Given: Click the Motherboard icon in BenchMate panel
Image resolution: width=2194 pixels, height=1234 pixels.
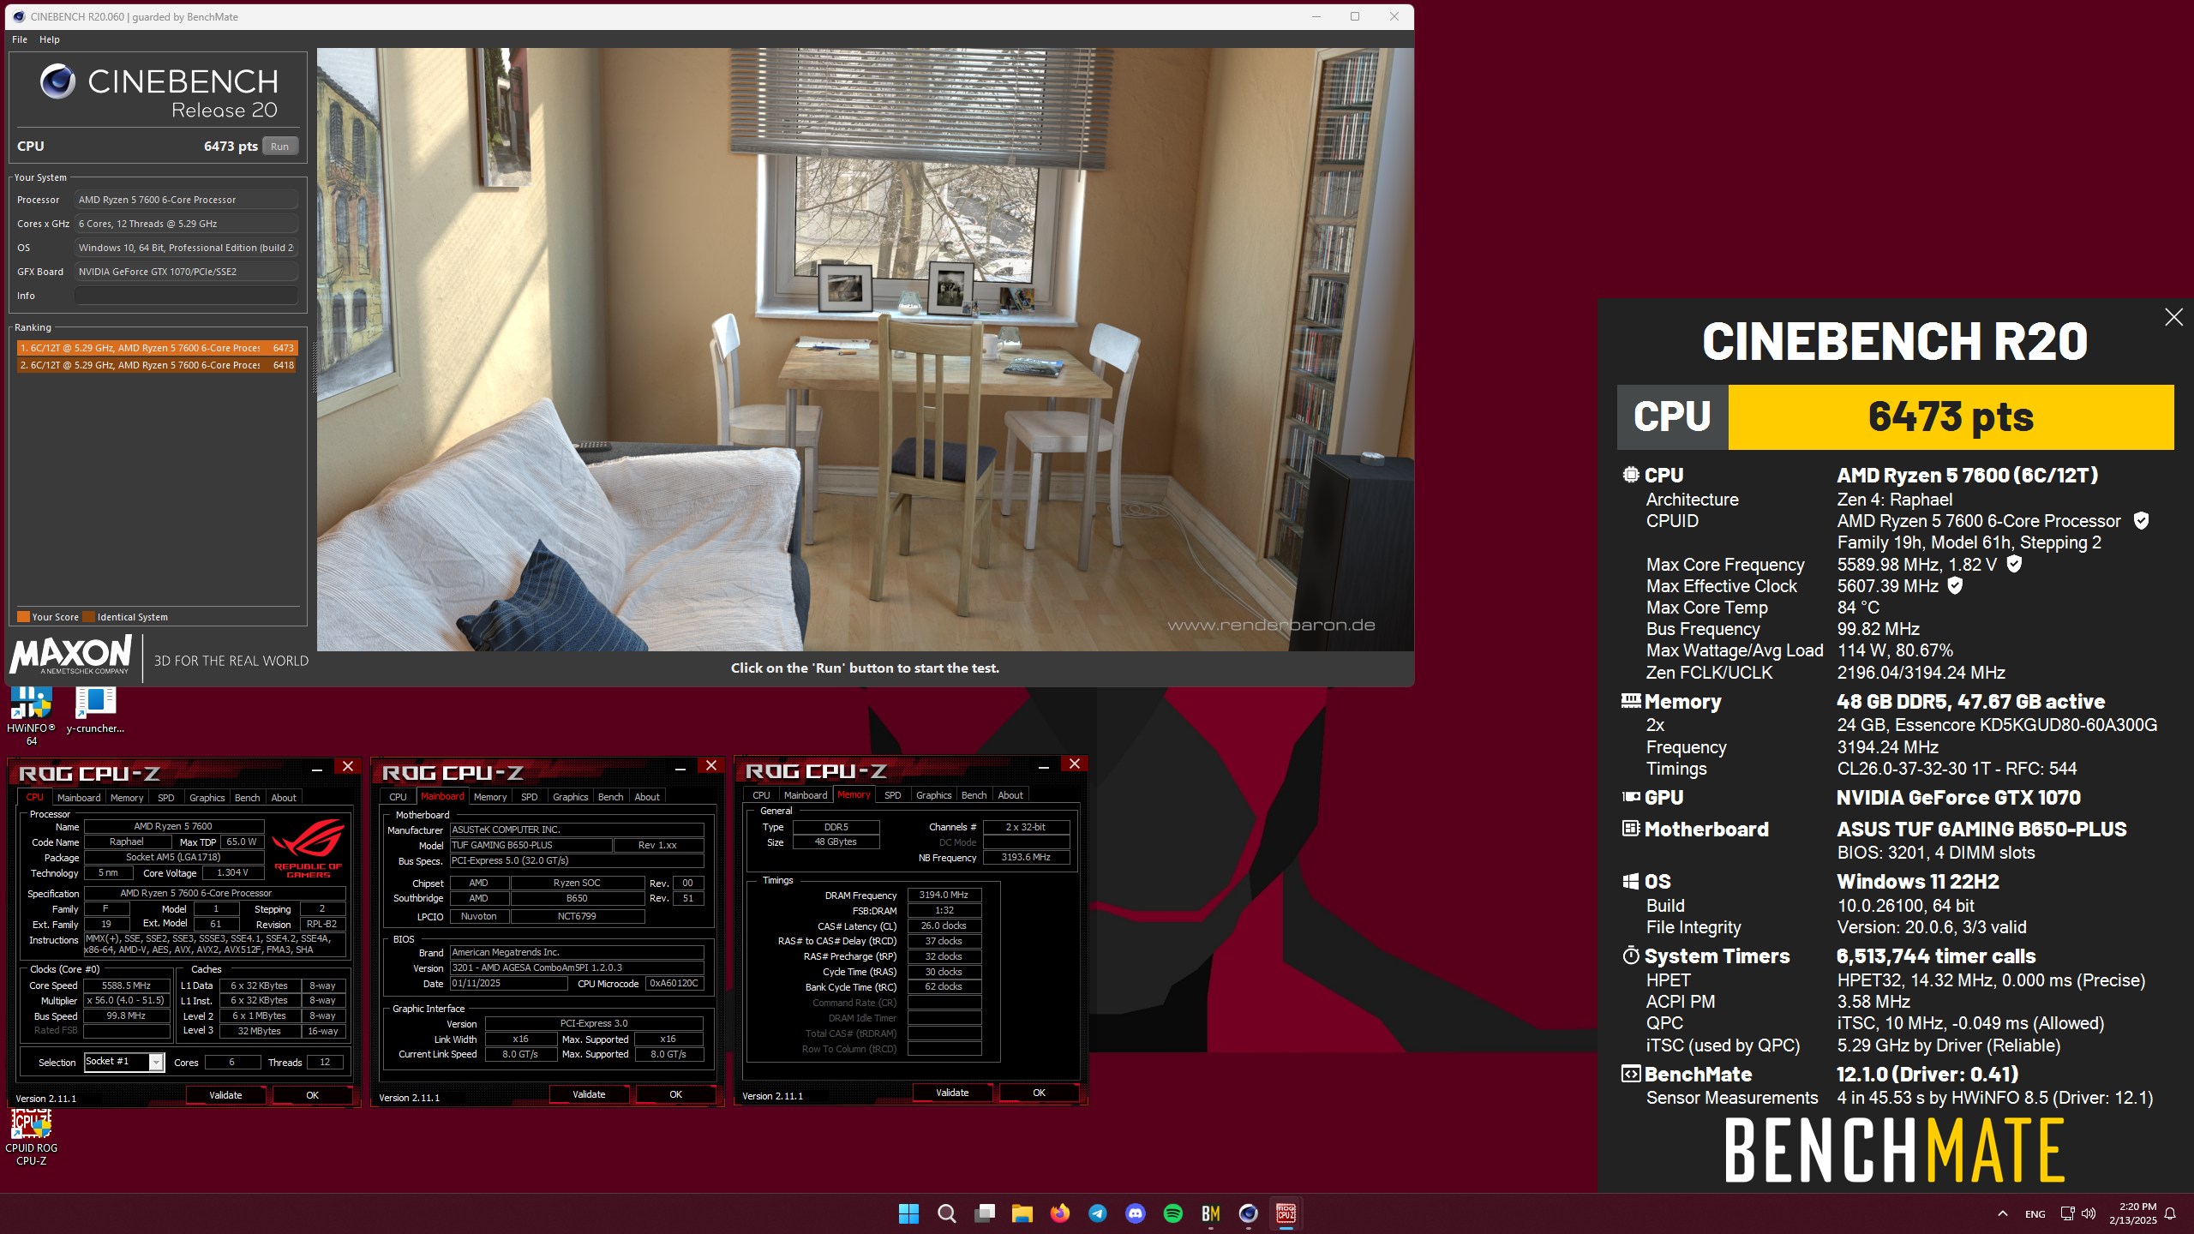Looking at the screenshot, I should 1631,829.
